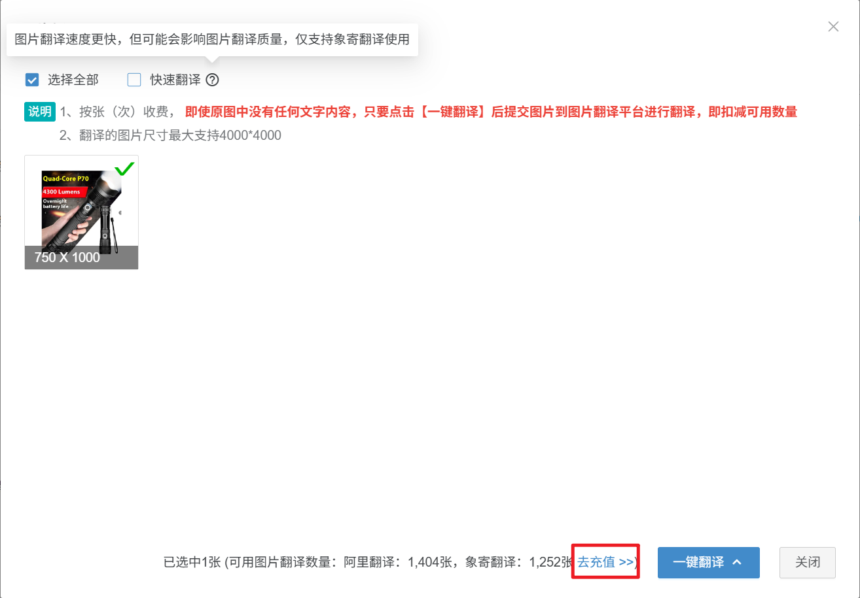Start translation with 一键翻译 button text
This screenshot has height=598, width=860.
(x=698, y=563)
